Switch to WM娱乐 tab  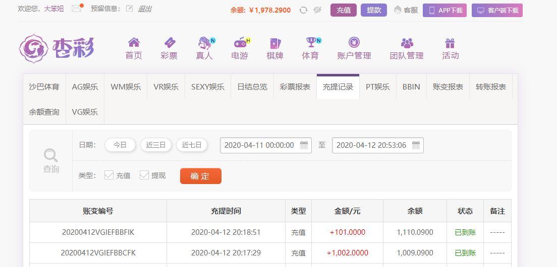point(126,87)
